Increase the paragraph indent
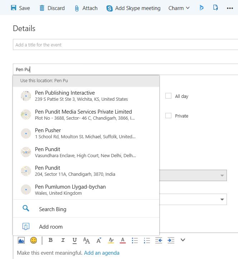238x259 pixels. point(171,240)
